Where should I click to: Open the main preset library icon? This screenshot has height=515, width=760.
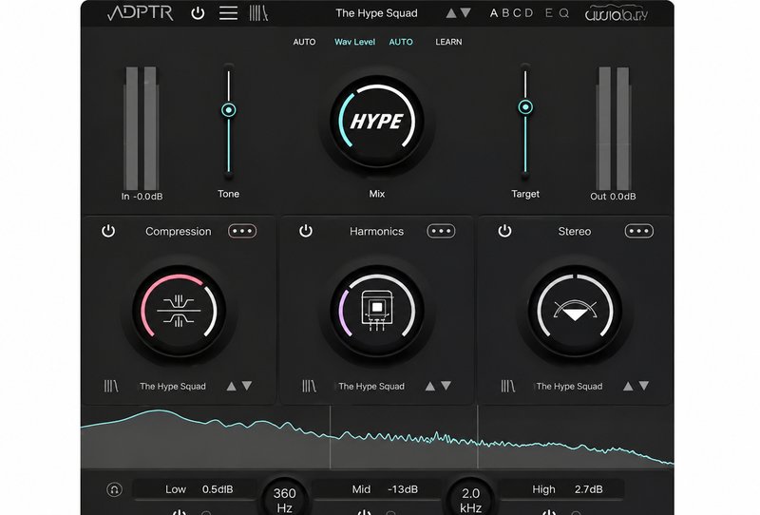[x=258, y=13]
